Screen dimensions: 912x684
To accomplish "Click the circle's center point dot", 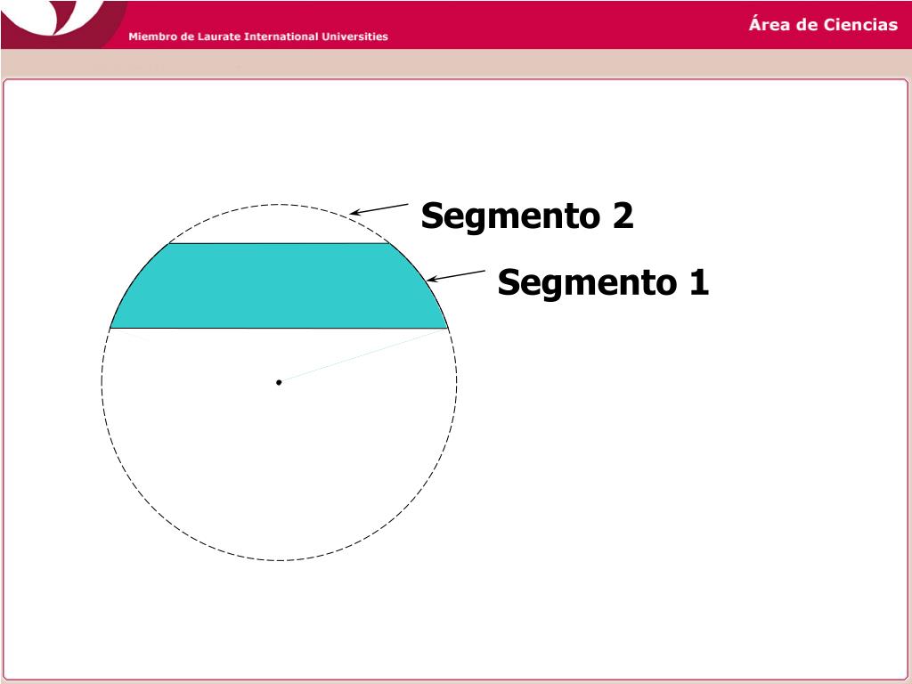I will pos(279,382).
